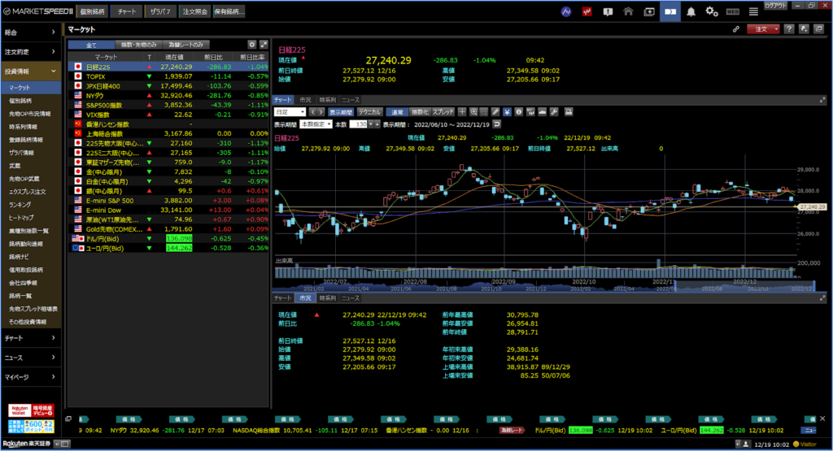Open 個別銘柄 top tab

[x=93, y=11]
